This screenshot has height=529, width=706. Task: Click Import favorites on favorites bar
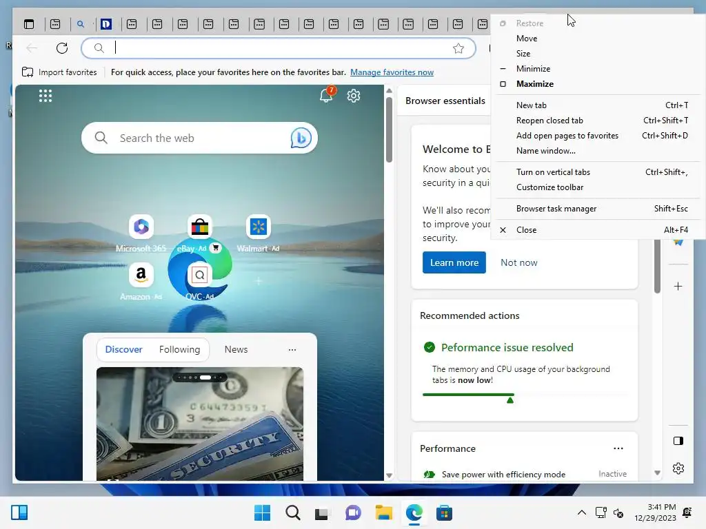click(59, 72)
